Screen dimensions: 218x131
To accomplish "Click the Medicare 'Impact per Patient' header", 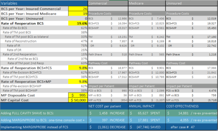I will tap(147, 86).
